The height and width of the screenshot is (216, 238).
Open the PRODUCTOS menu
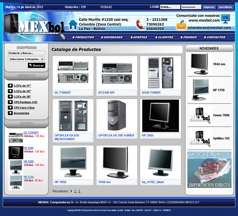click(83, 37)
